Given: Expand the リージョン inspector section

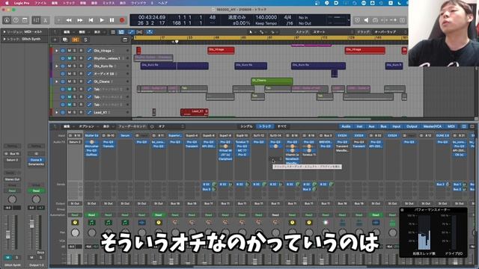Looking at the screenshot, I should (4, 31).
